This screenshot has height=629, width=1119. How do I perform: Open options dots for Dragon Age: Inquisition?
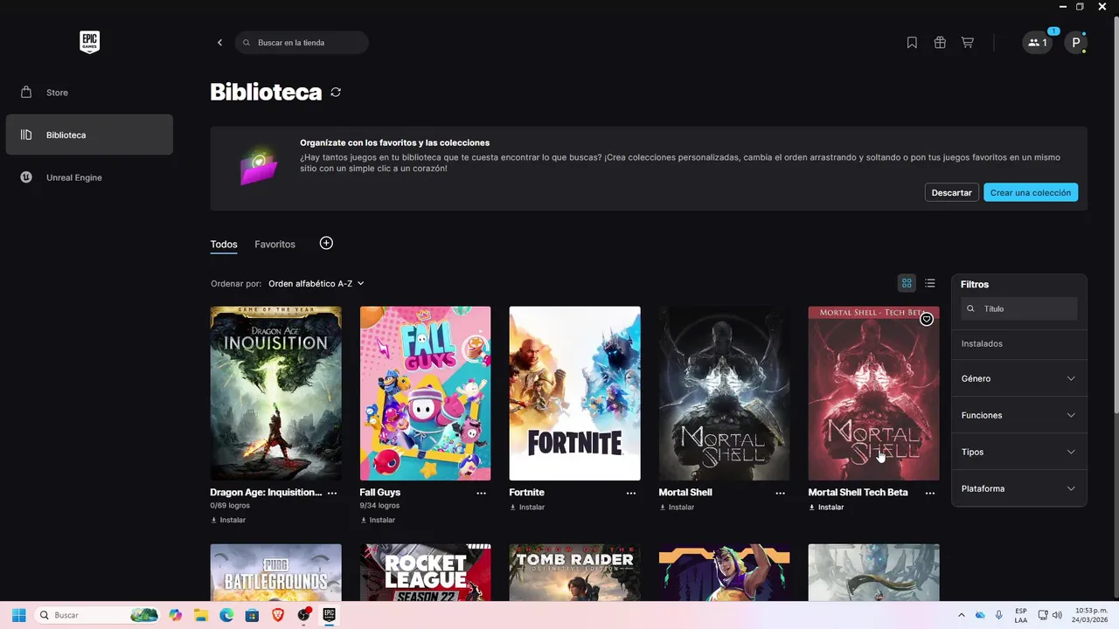[x=332, y=493]
